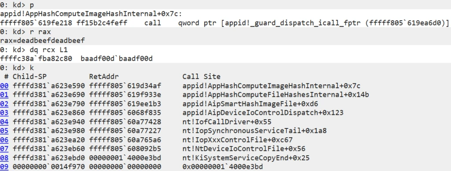Viewport: 451px width, 171px height.
Task: Open stack frame 00 link
Action: pos(4,85)
